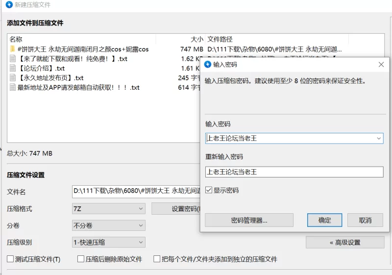Uncheck the 显示密码 checkbox
Screen dimensions: 392x275
pyautogui.click(x=209, y=190)
